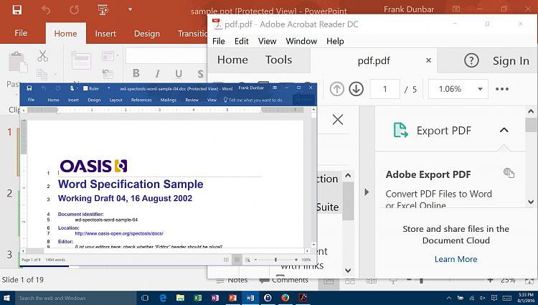The height and width of the screenshot is (305, 538).
Task: Click the Word 100% zoom level
Action: pos(306,260)
